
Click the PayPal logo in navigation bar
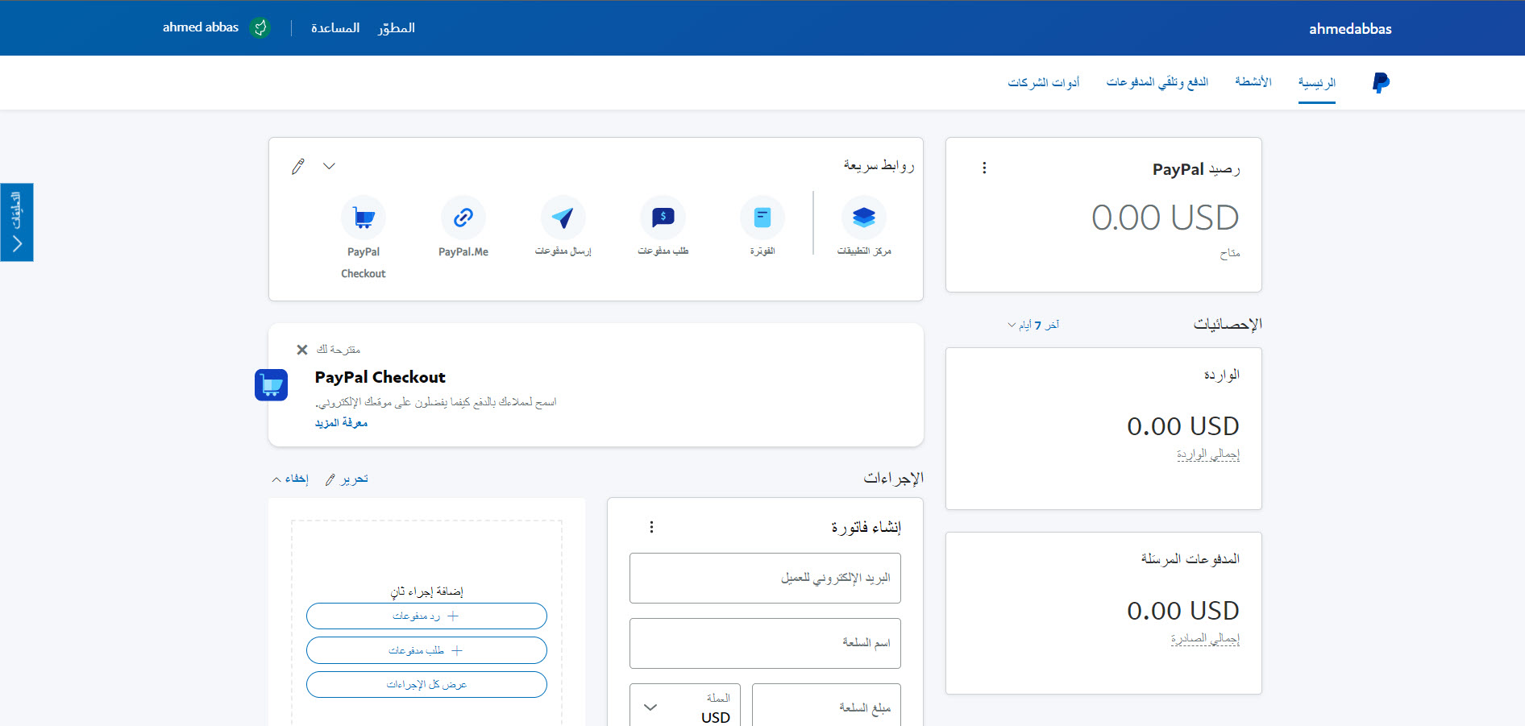pos(1381,82)
